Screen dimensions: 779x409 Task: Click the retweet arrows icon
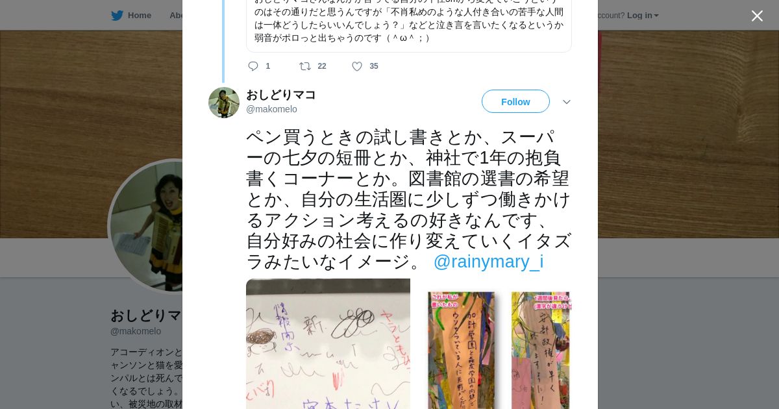pos(304,66)
